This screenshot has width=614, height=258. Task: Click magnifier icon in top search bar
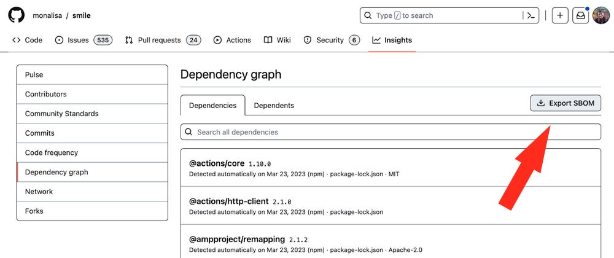[368, 15]
